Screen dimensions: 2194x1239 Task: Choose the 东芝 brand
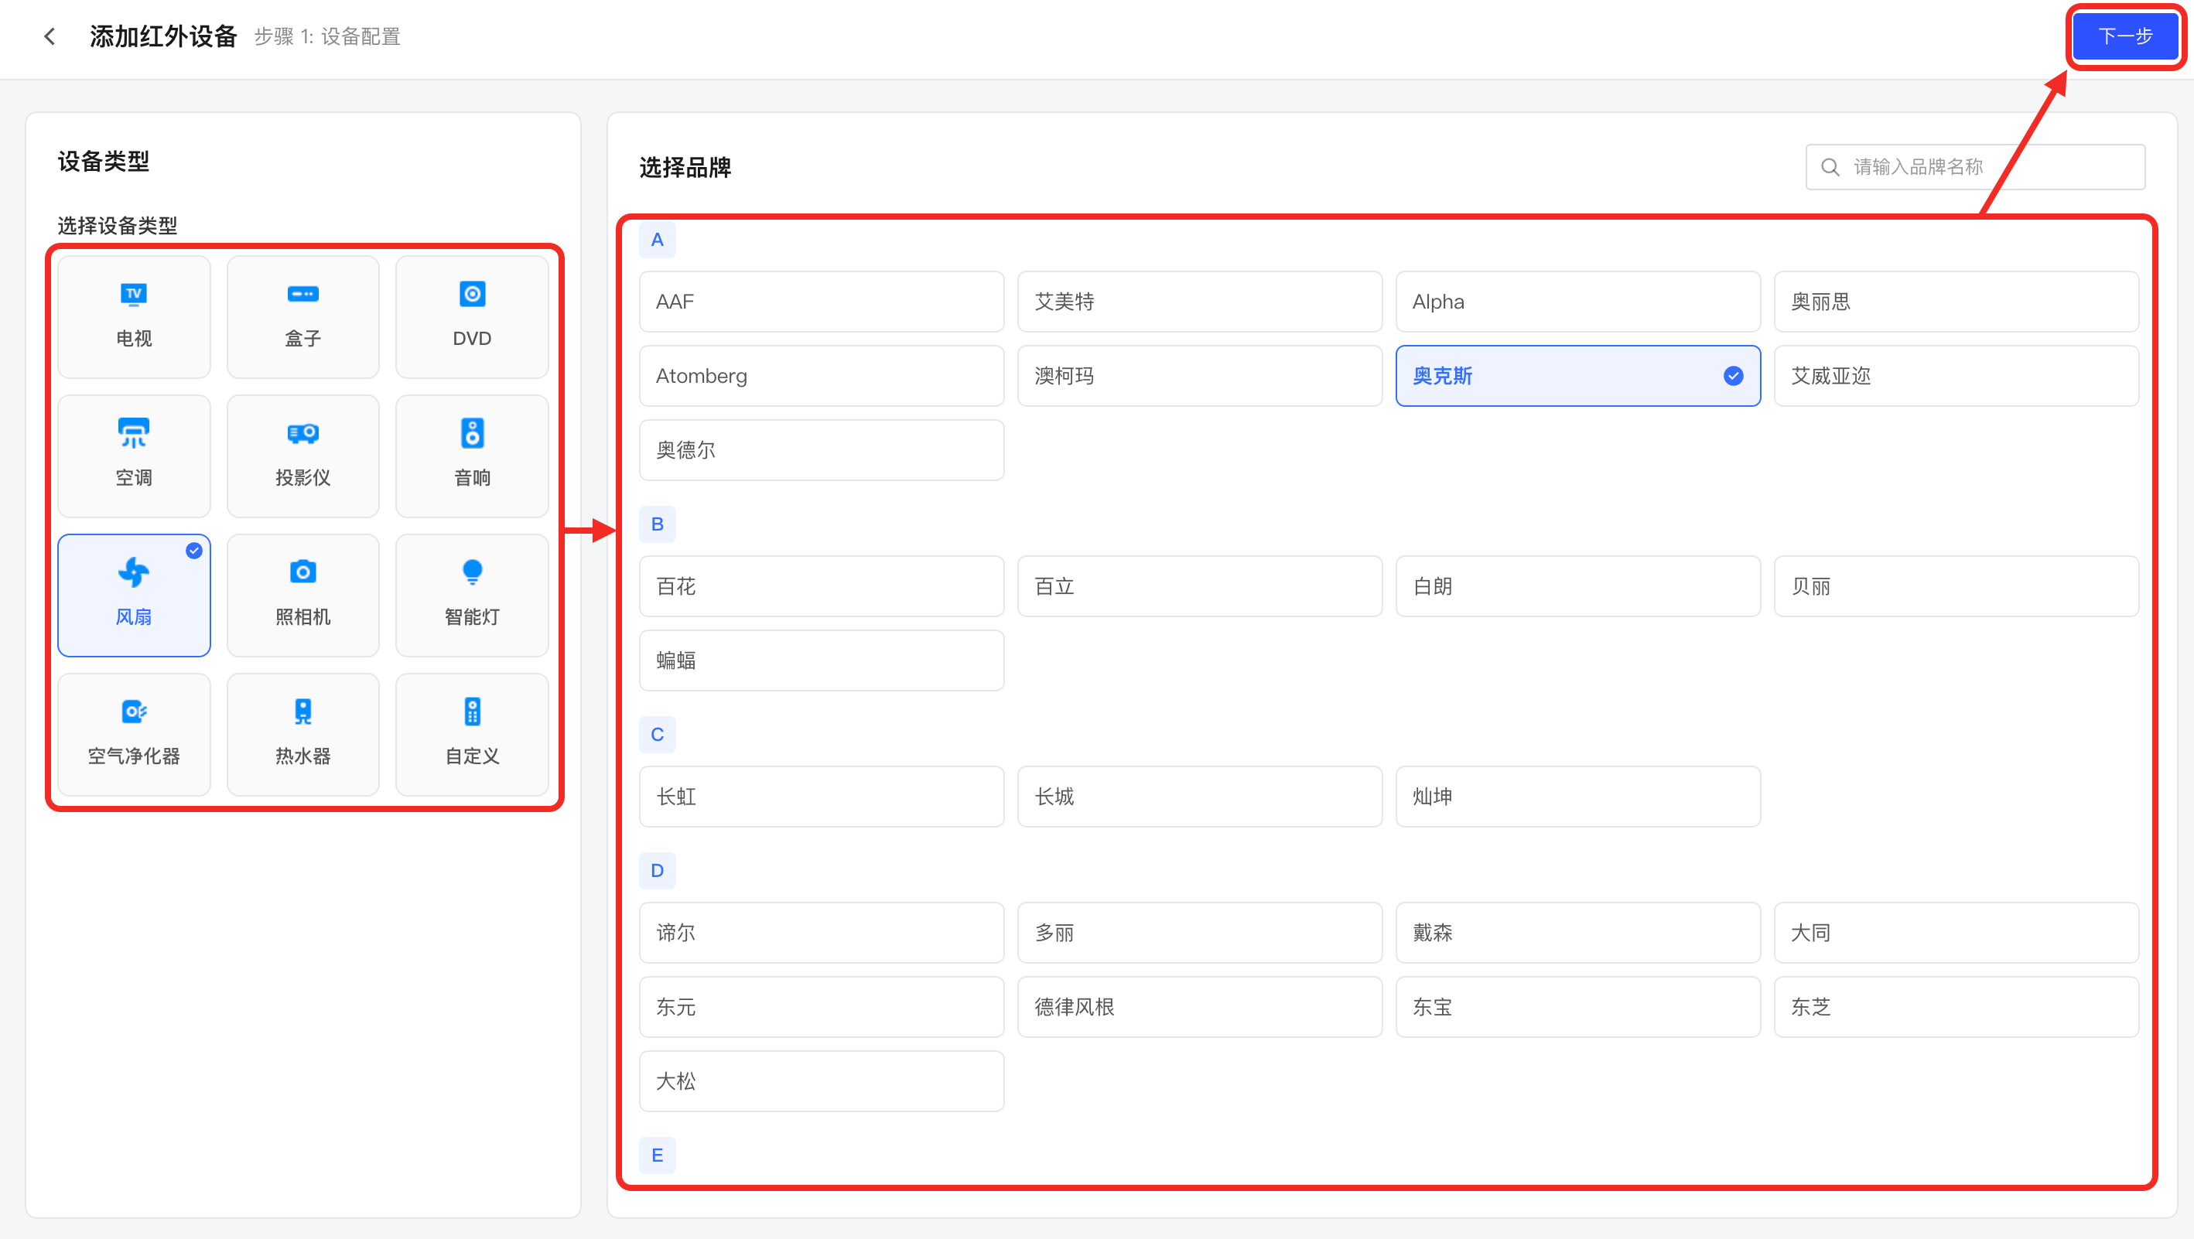click(1956, 1006)
